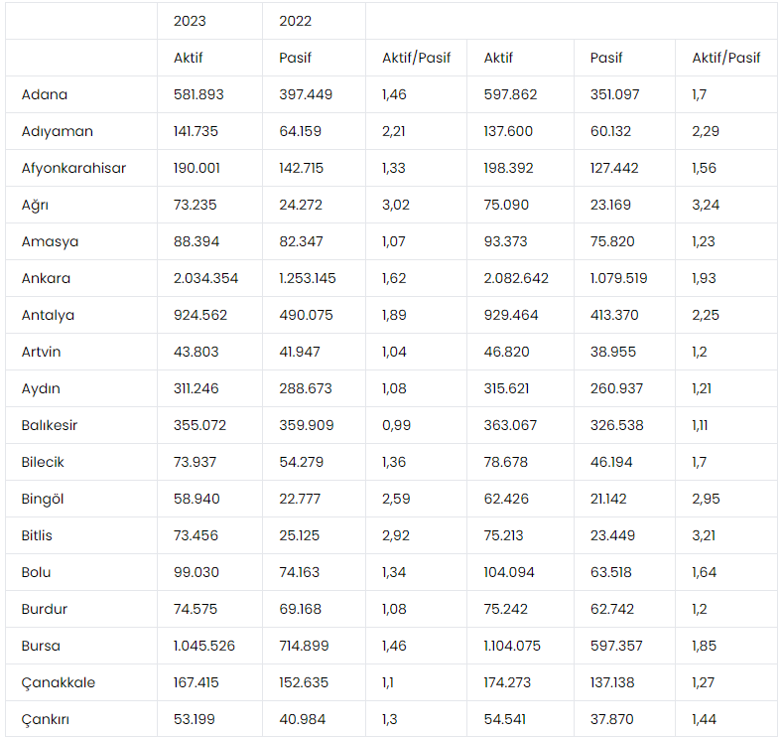Screen dimensions: 783x737
Task: Select Antalya's 924.562 cell
Action: (198, 315)
